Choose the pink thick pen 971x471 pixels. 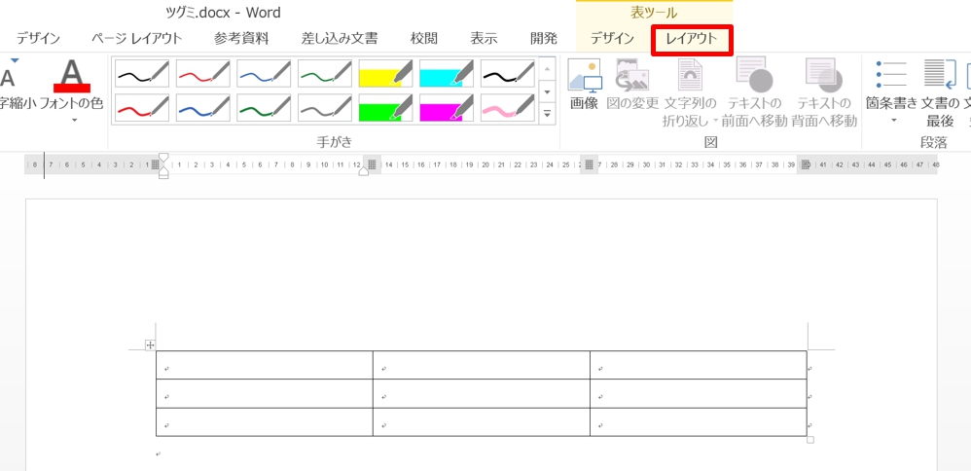tap(507, 108)
